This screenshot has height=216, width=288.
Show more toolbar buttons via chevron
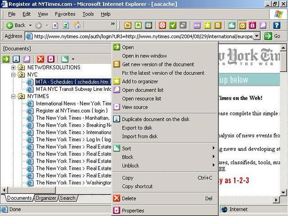pyautogui.click(x=113, y=24)
